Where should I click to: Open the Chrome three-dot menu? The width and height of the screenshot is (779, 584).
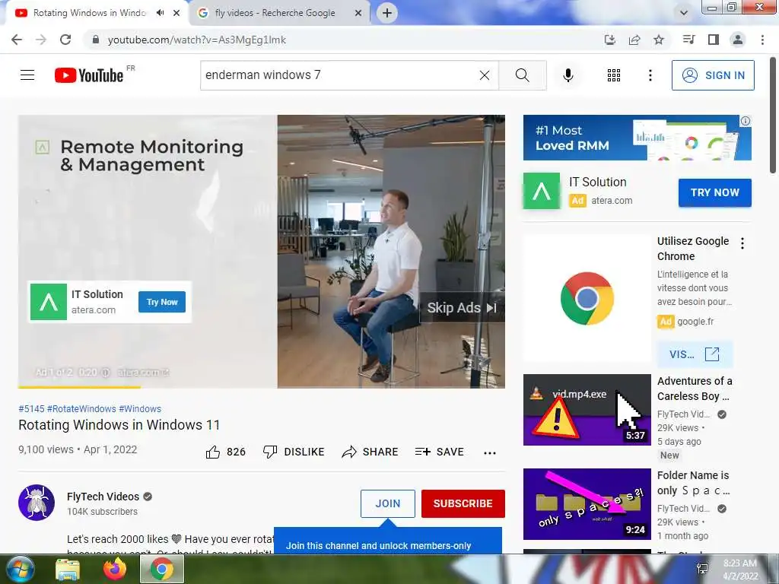(762, 40)
